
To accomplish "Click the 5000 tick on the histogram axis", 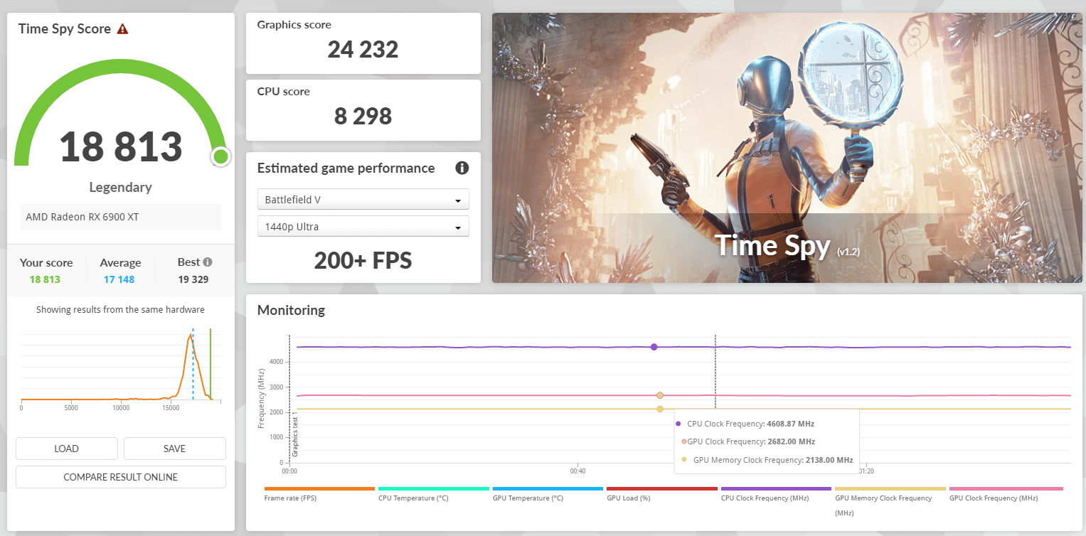I will click(x=70, y=408).
